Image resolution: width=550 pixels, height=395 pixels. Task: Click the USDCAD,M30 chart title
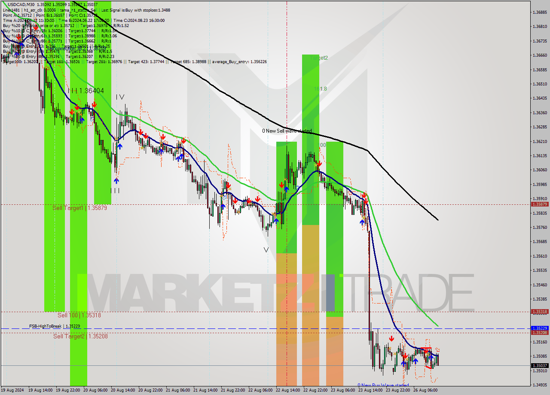(21, 4)
